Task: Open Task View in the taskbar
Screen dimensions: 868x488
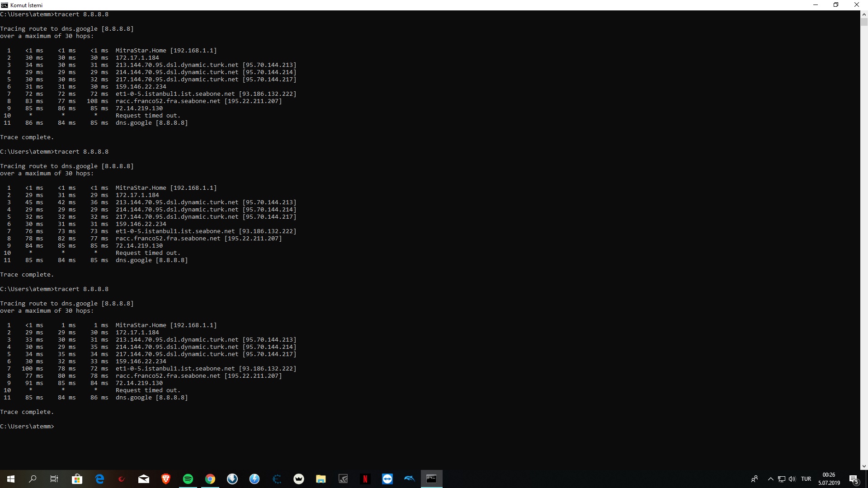Action: point(54,479)
